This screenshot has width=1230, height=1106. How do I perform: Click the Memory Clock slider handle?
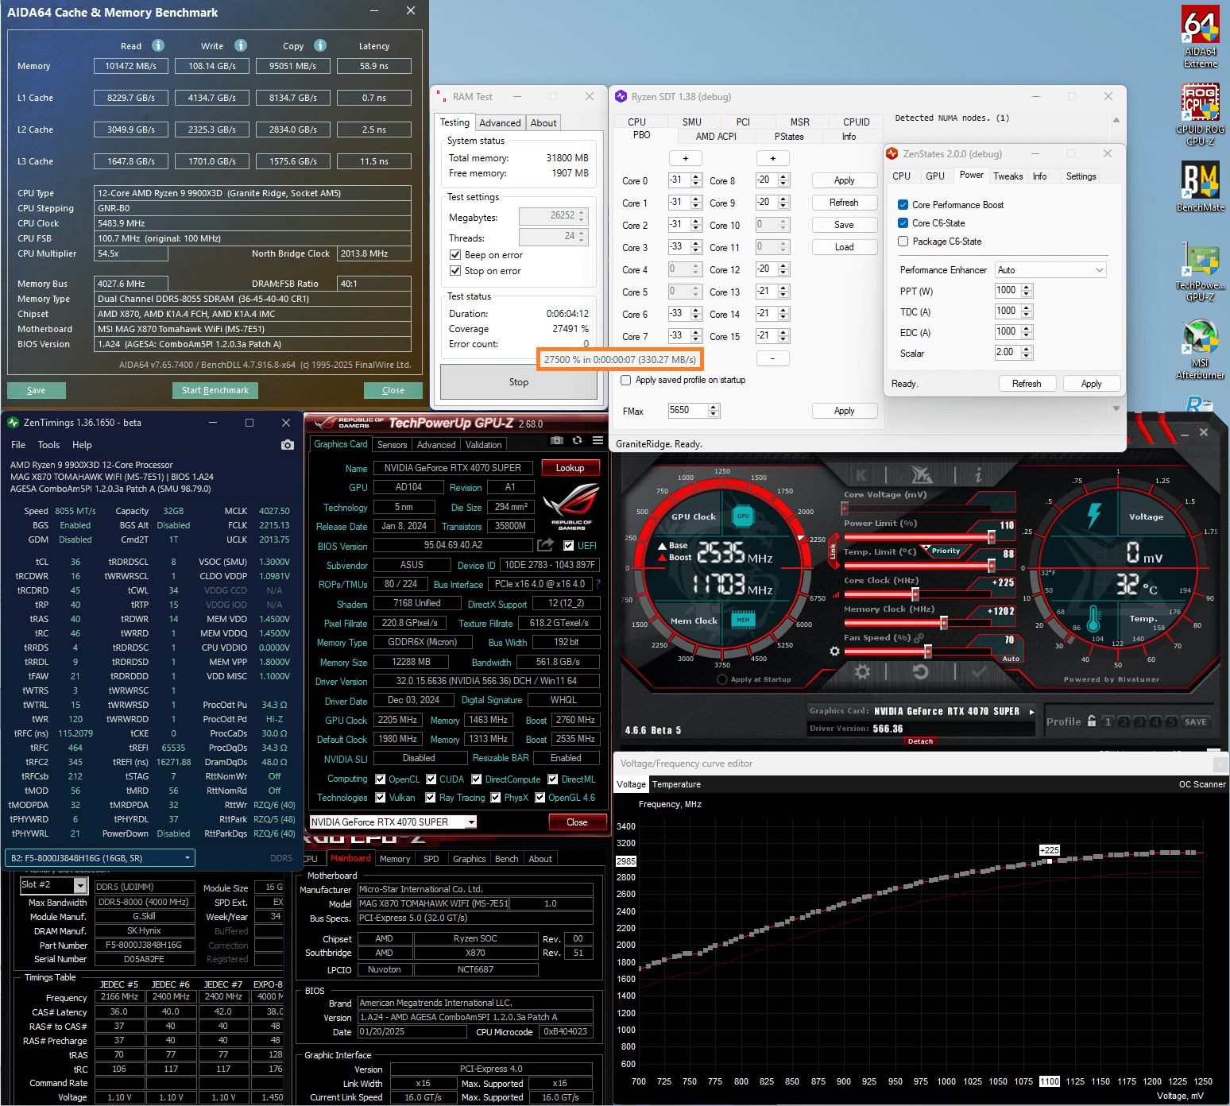943,623
